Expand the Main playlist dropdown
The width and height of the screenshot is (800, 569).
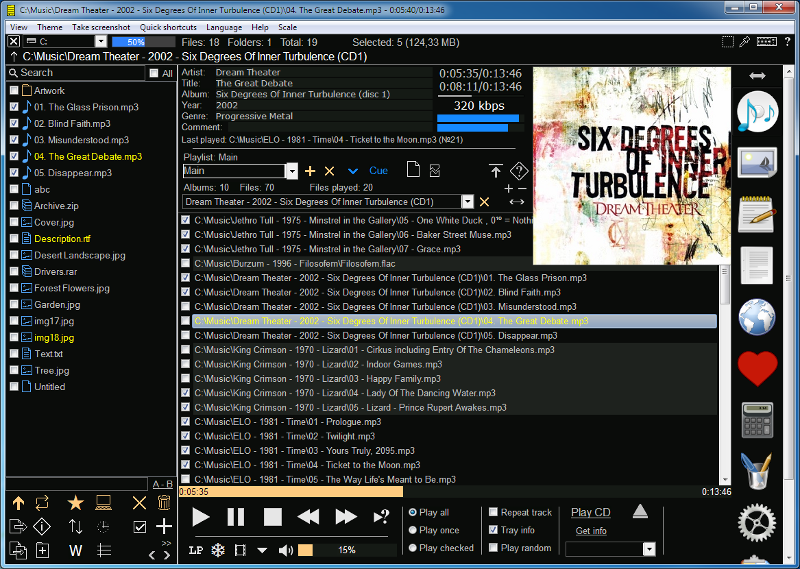292,171
